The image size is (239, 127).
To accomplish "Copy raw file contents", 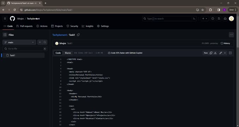I will 211,53.
